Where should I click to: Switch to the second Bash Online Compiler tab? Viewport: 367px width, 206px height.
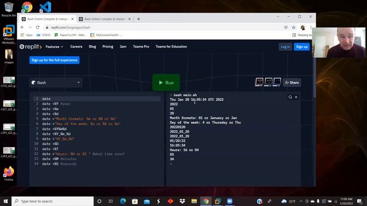pyautogui.click(x=104, y=19)
